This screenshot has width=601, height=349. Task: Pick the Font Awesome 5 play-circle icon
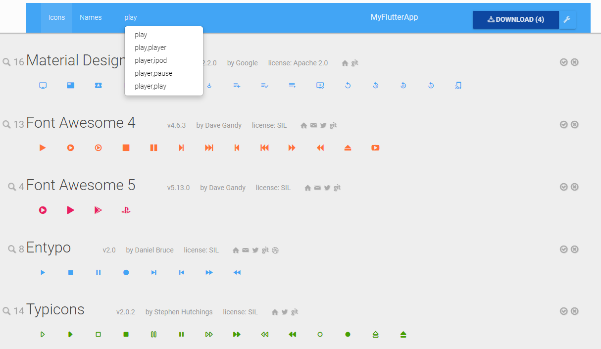(x=43, y=210)
